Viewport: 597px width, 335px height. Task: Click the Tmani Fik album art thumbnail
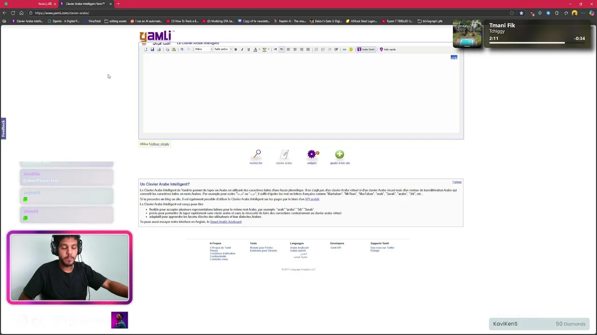(x=467, y=34)
